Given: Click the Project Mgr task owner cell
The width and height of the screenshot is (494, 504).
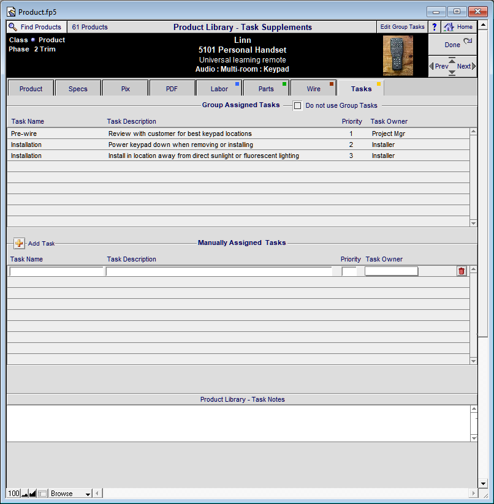Looking at the screenshot, I should tap(388, 134).
